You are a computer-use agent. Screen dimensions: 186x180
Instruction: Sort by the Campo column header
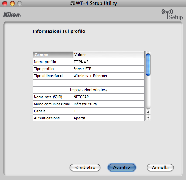click(53, 55)
